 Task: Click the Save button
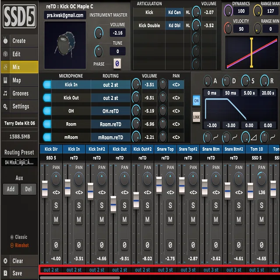[x=19, y=273]
